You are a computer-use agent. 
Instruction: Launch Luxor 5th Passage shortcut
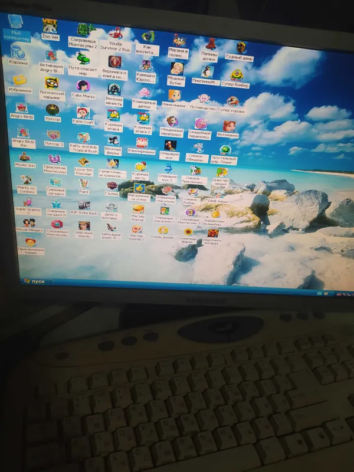click(84, 167)
